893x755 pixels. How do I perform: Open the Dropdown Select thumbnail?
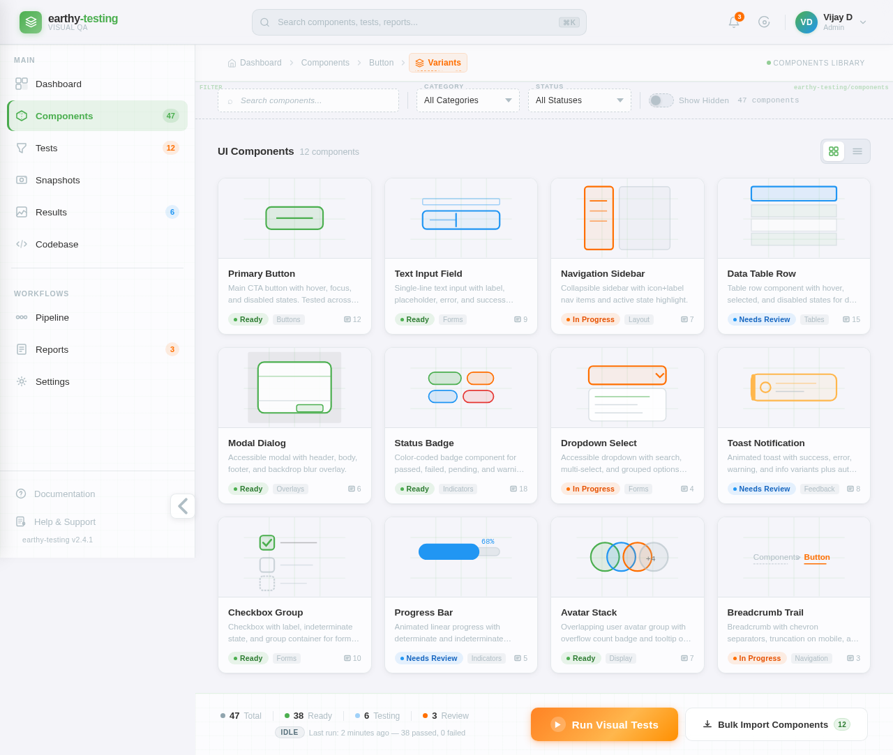[627, 388]
